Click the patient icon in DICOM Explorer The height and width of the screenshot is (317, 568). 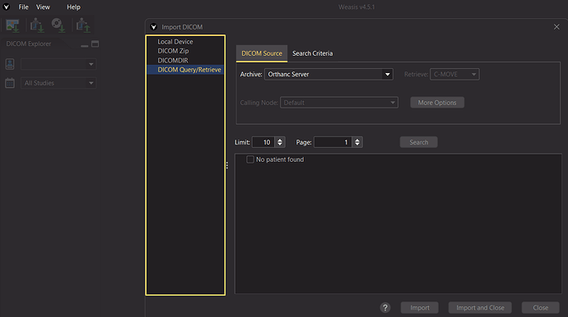(10, 64)
